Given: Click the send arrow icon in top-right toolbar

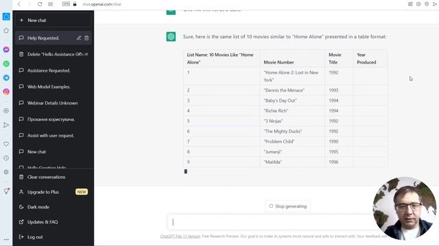Looking at the screenshot, I should pyautogui.click(x=435, y=4).
